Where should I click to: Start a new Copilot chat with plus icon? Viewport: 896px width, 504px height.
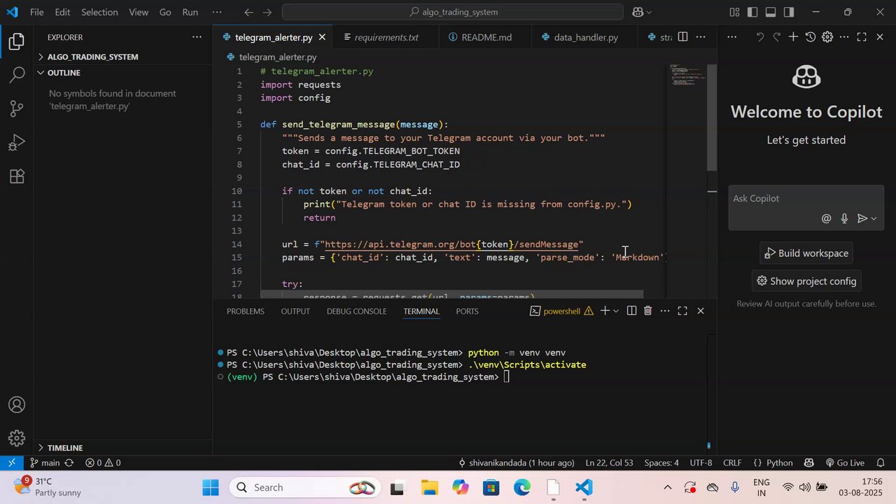[793, 37]
